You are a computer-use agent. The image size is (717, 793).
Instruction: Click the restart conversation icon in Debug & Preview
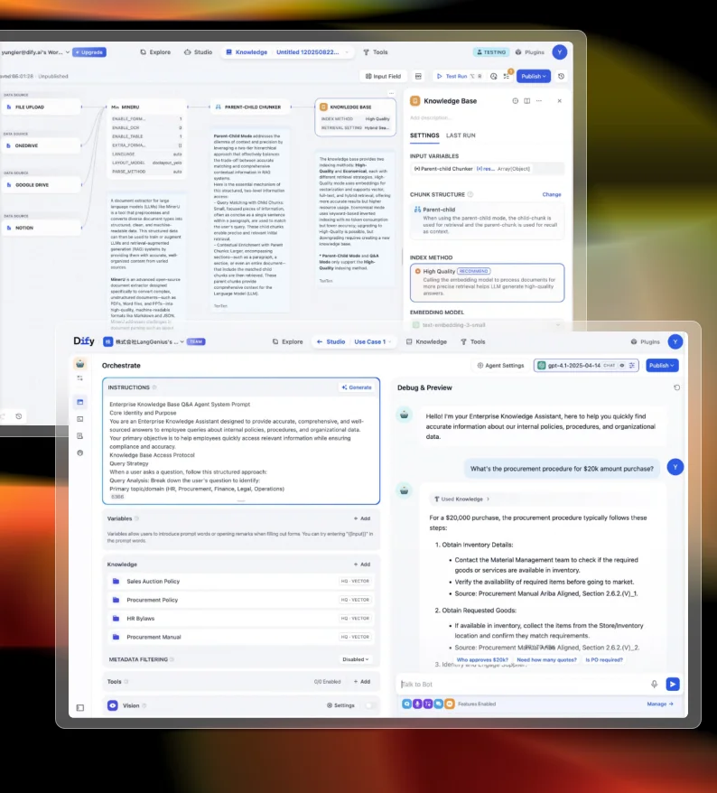[676, 387]
